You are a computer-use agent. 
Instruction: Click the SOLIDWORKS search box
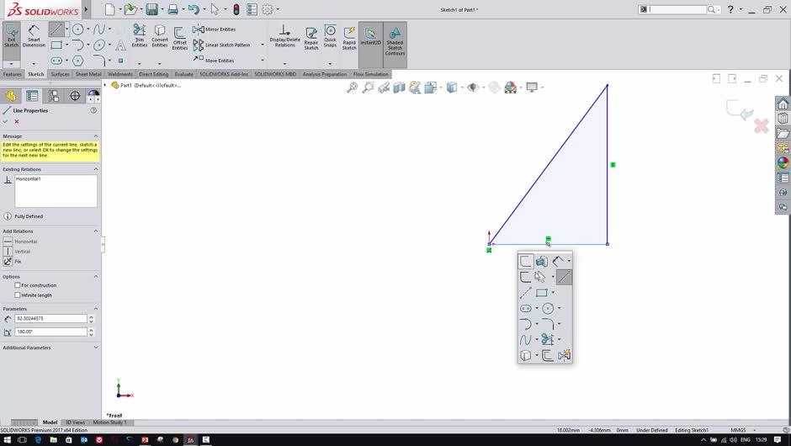point(677,9)
